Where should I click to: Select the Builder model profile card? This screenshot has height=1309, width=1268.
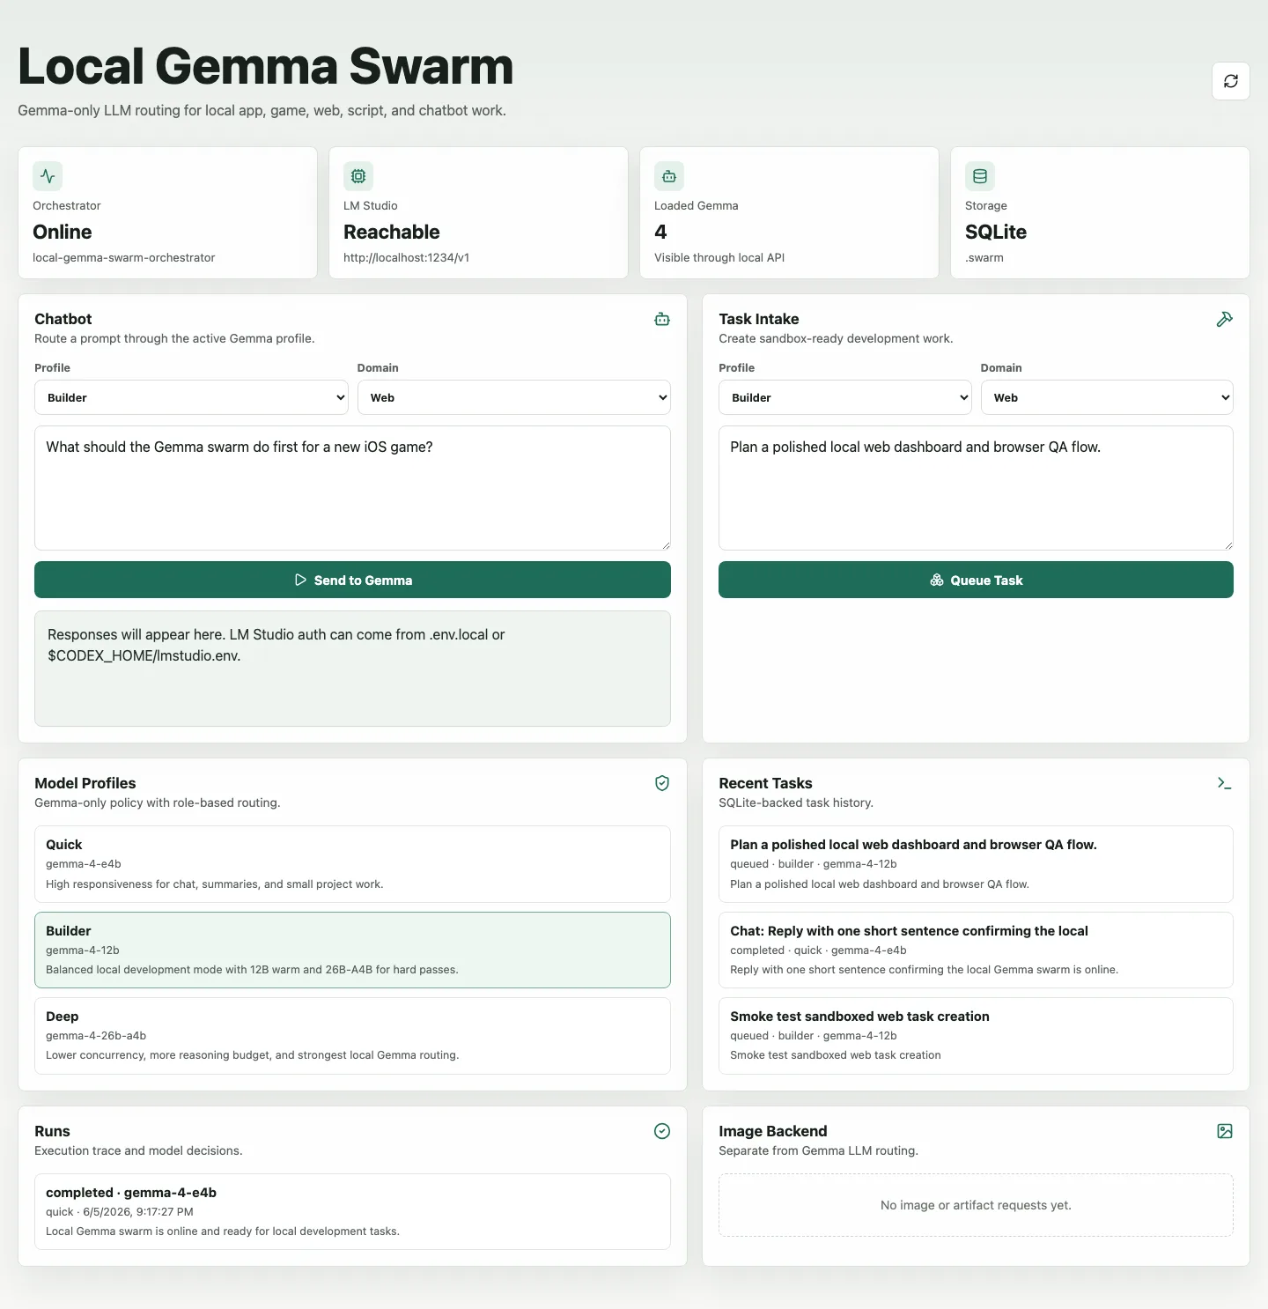352,950
